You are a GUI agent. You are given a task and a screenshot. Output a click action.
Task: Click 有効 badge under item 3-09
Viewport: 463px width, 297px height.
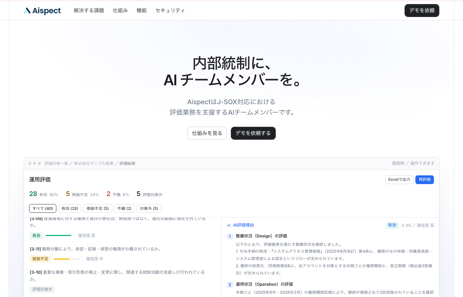[x=36, y=236]
